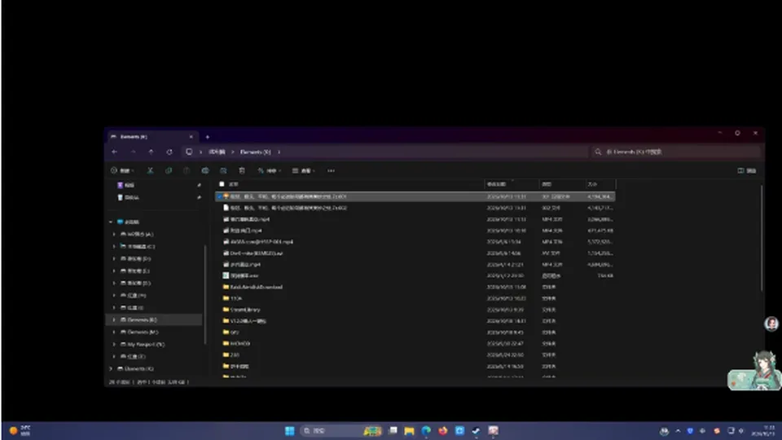Screen dimensions: 782x440
Task: Select My Passport in navigation pane
Action: pos(145,344)
